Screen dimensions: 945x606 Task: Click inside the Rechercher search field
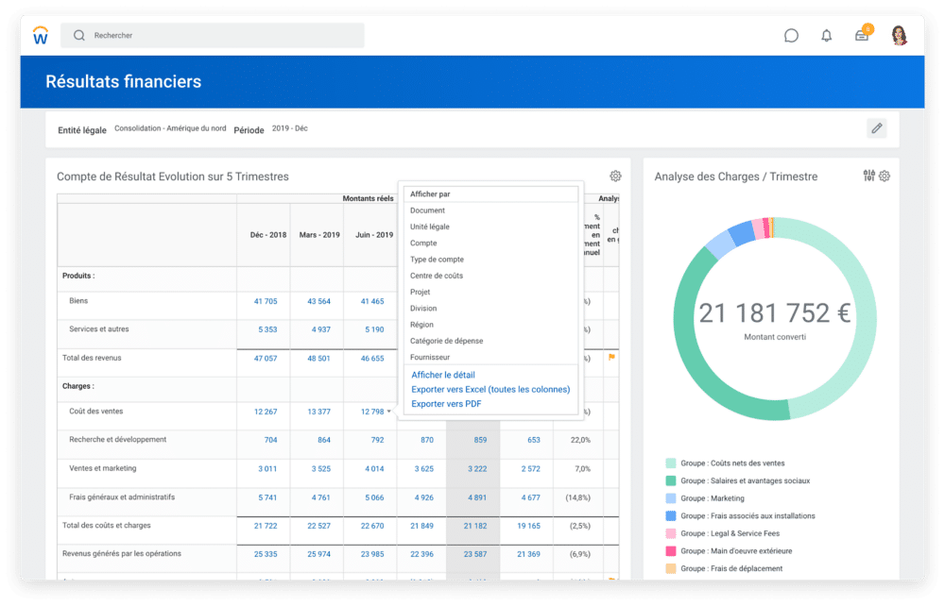pos(189,35)
